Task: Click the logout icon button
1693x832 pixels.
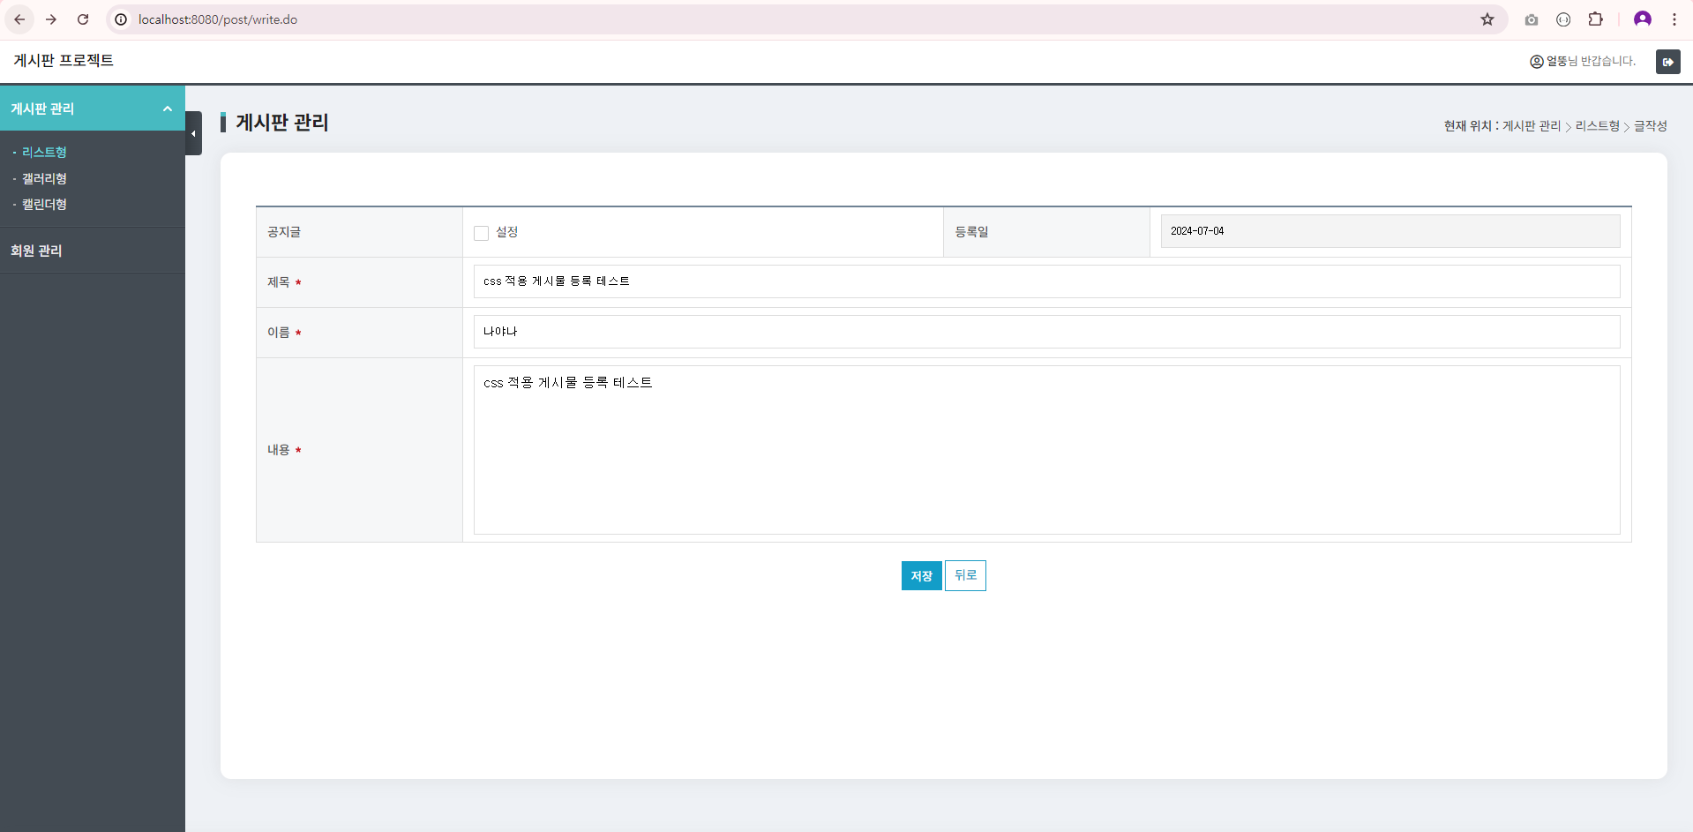Action: [1668, 62]
